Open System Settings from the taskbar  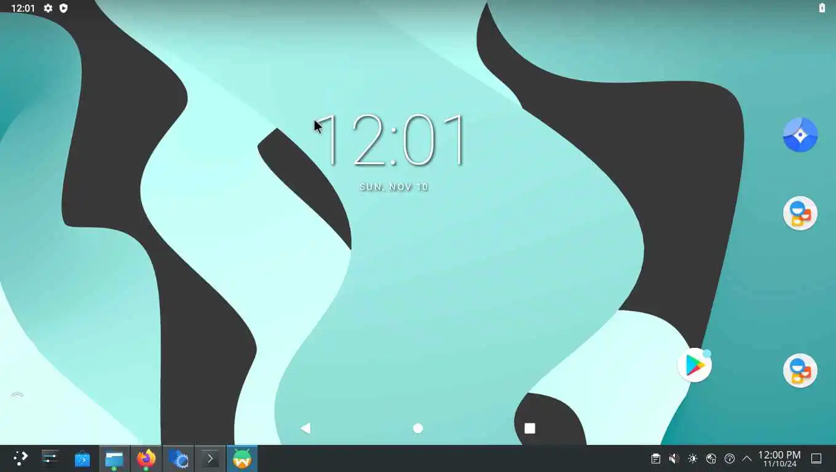tap(50, 458)
